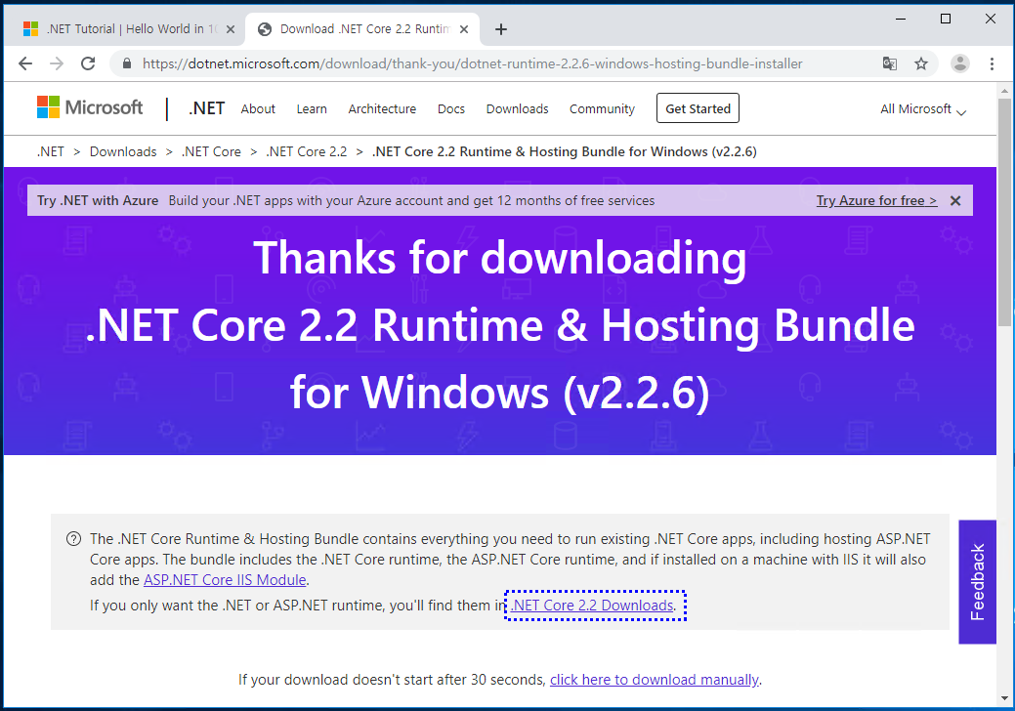Reload the current page
Viewport: 1015px width, 711px height.
tap(88, 63)
